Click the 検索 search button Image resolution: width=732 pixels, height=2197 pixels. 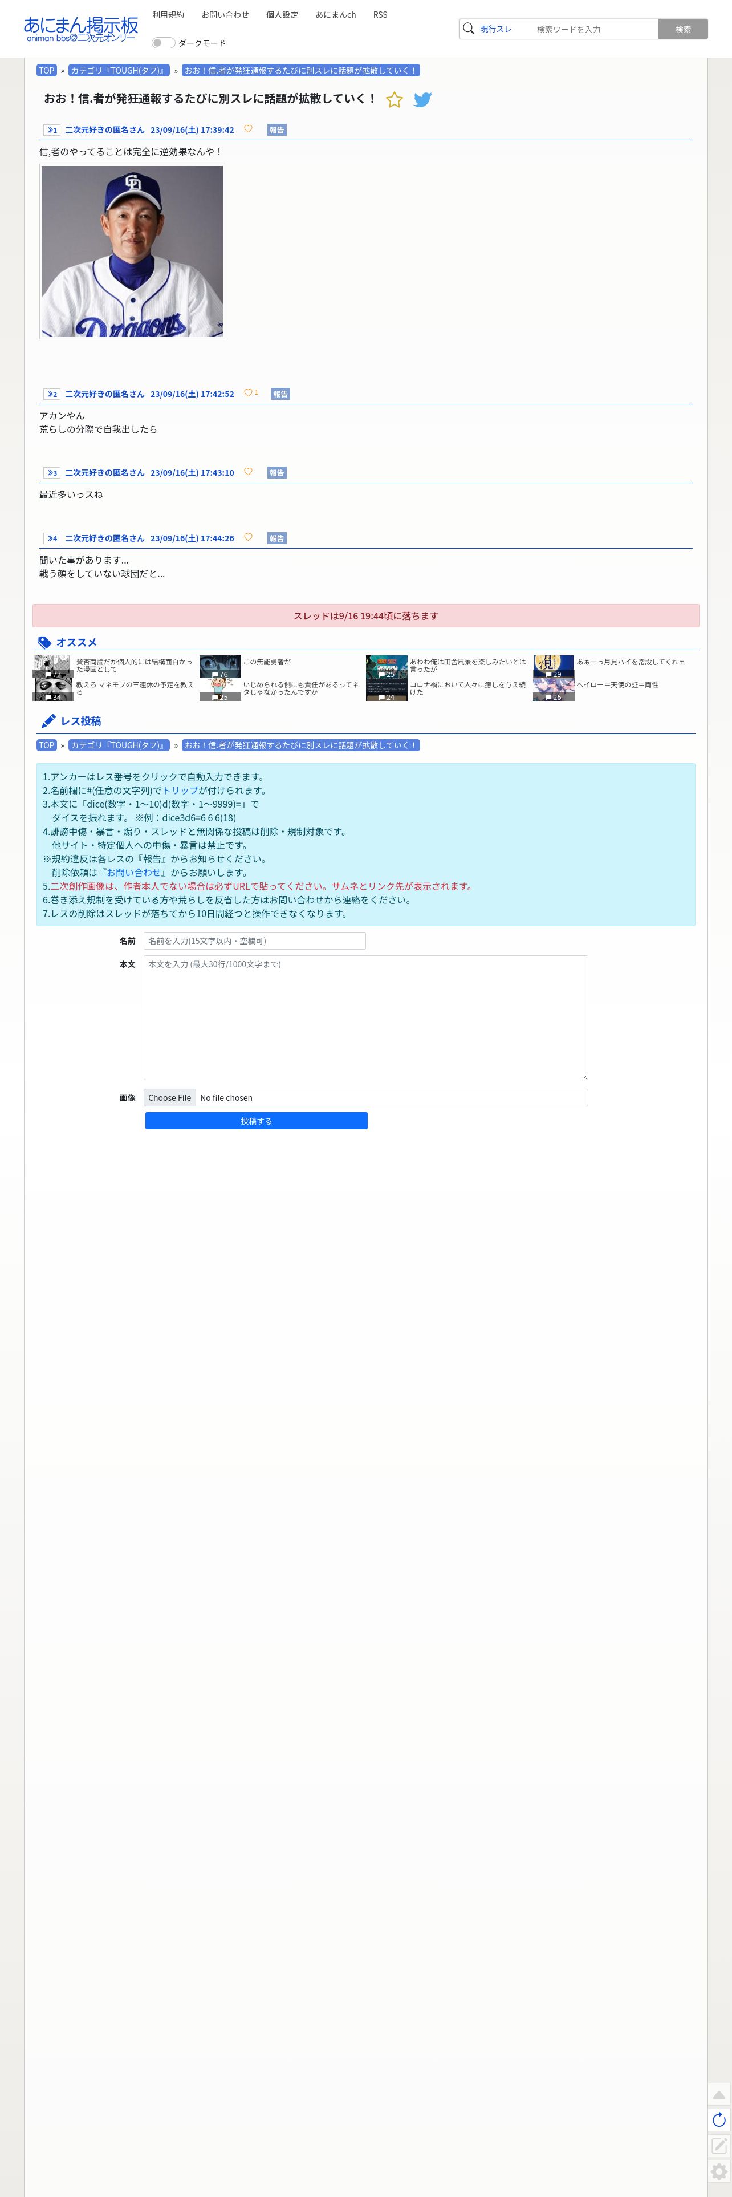pos(684,29)
